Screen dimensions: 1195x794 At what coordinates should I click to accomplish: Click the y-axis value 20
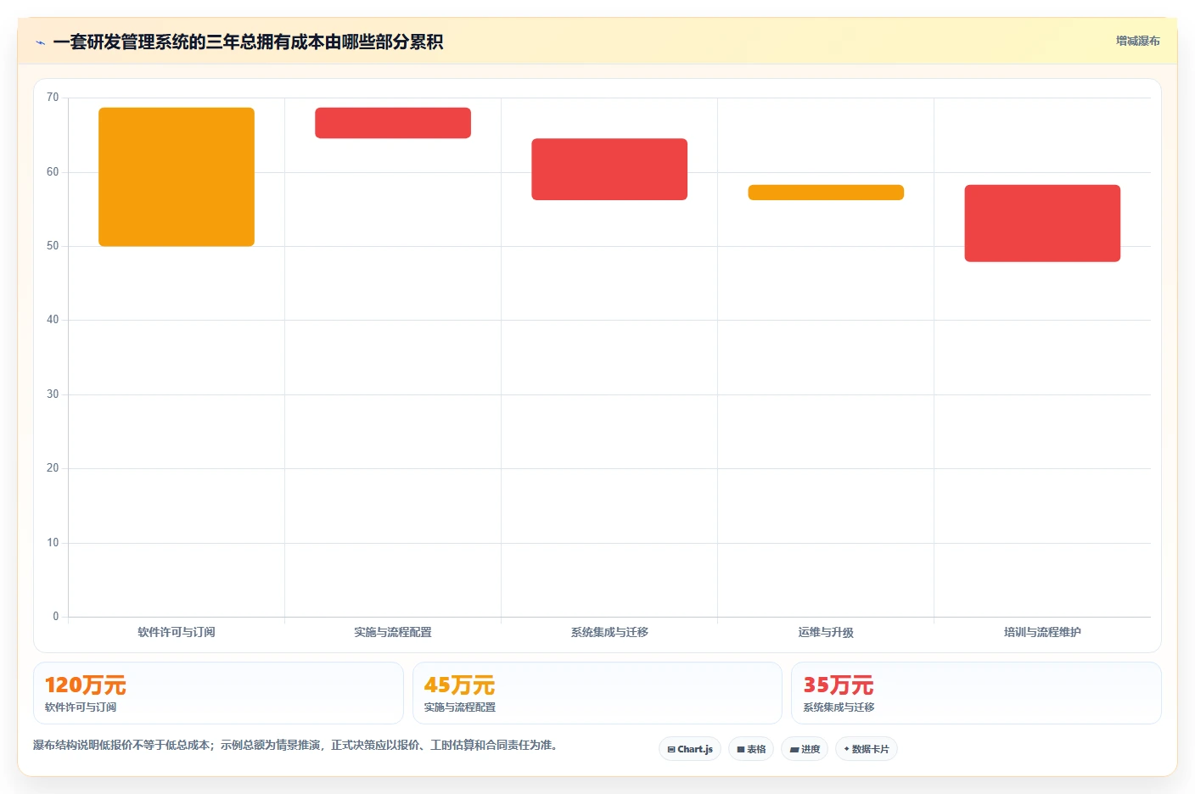click(53, 468)
